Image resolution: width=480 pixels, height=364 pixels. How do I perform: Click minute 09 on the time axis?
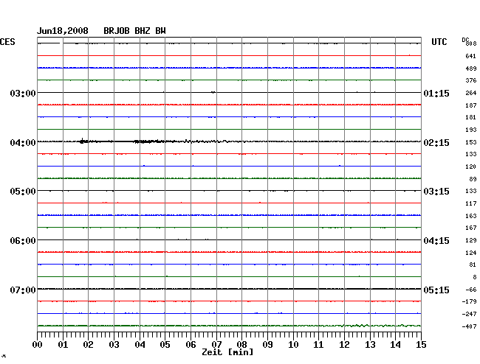point(267,345)
